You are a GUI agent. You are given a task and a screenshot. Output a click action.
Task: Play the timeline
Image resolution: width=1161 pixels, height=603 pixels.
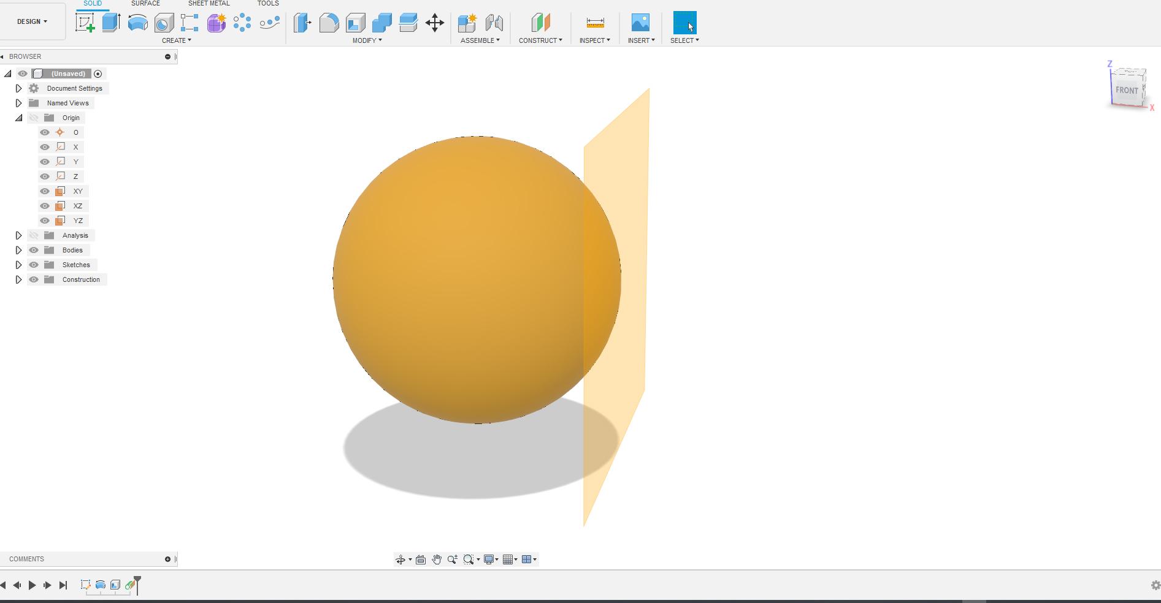[32, 585]
